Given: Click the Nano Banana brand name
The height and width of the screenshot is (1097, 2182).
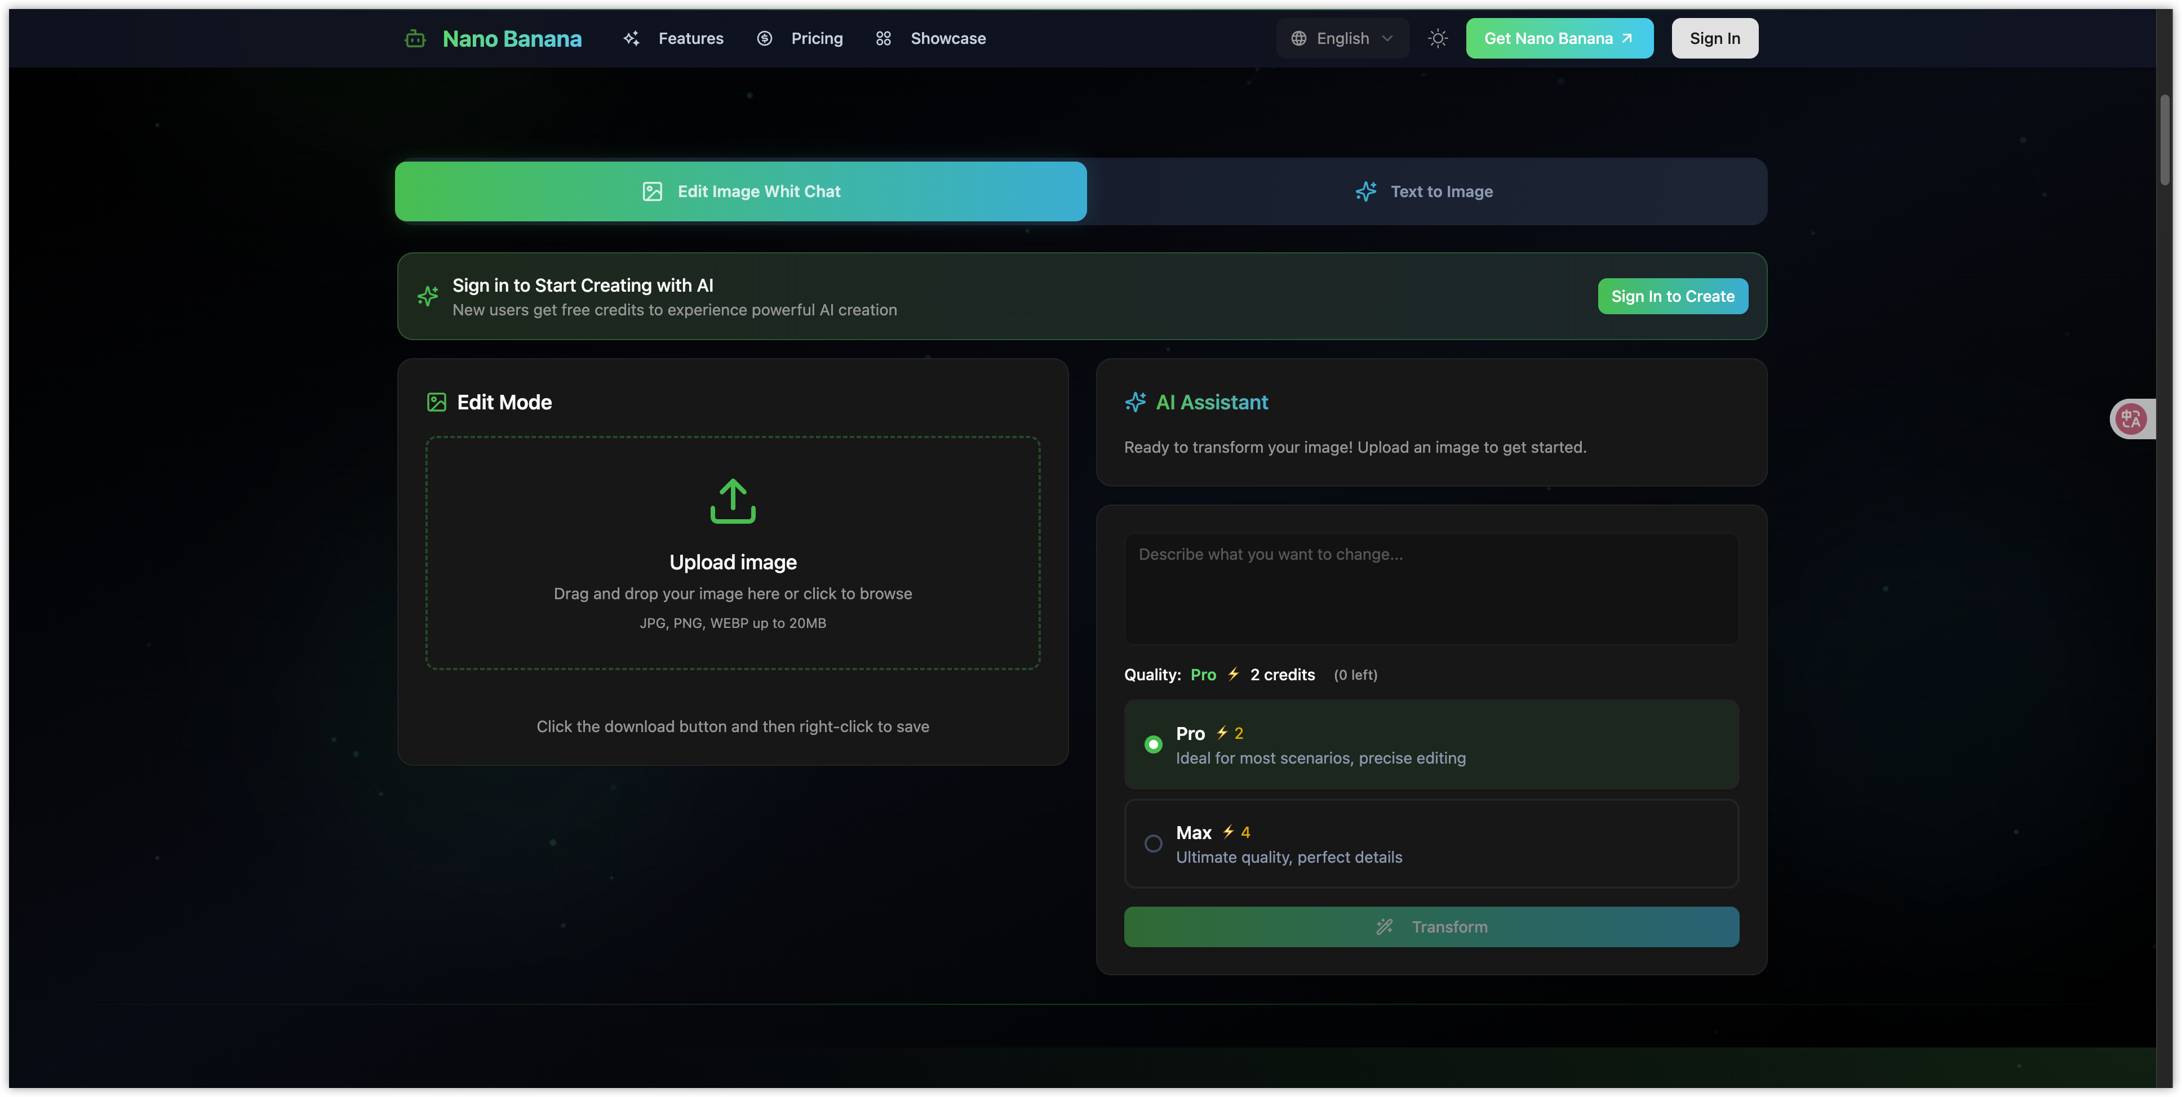Looking at the screenshot, I should point(512,38).
